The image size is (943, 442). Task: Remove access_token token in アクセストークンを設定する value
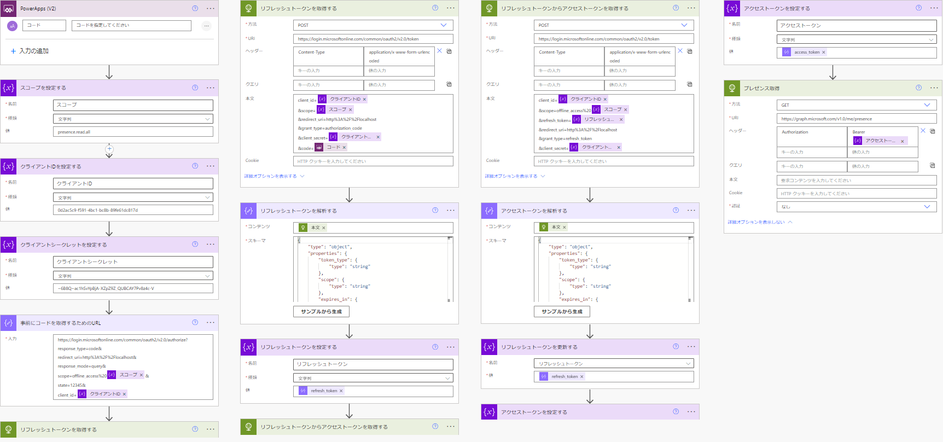click(823, 53)
